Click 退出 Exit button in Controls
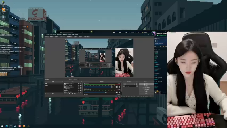 pos(146,94)
